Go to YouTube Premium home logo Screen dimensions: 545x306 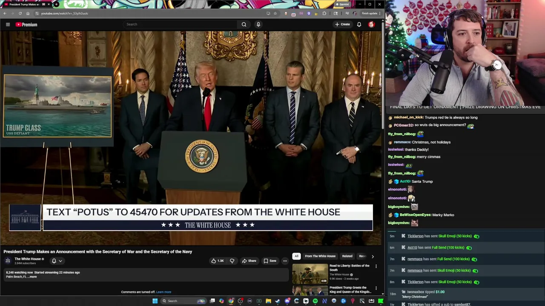click(x=26, y=24)
